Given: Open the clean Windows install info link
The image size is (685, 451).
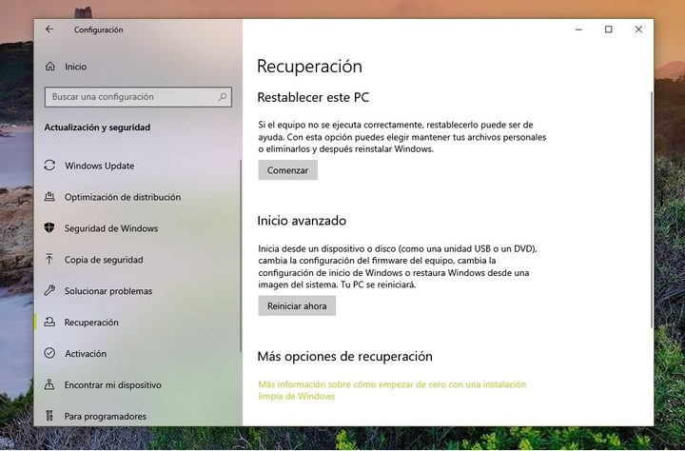Looking at the screenshot, I should [x=392, y=390].
